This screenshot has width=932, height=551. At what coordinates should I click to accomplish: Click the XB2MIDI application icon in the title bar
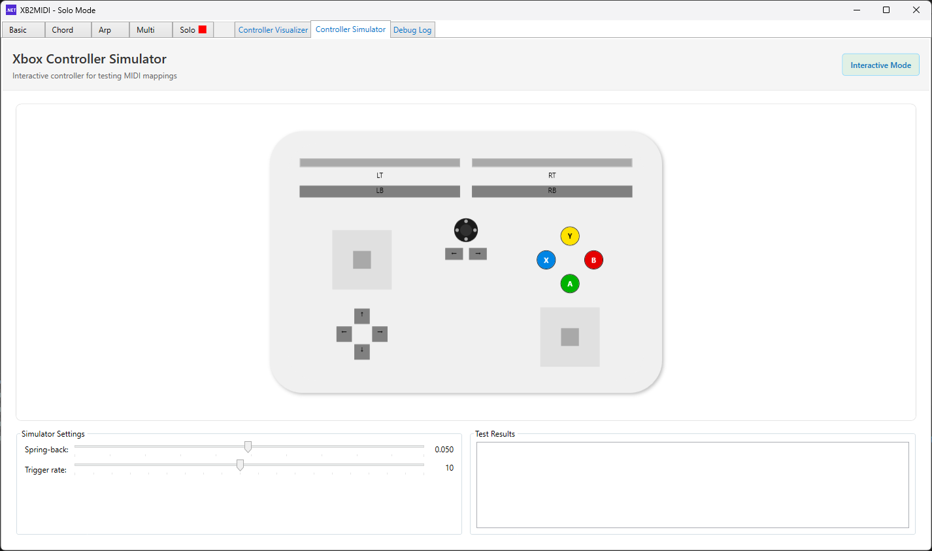click(x=9, y=10)
